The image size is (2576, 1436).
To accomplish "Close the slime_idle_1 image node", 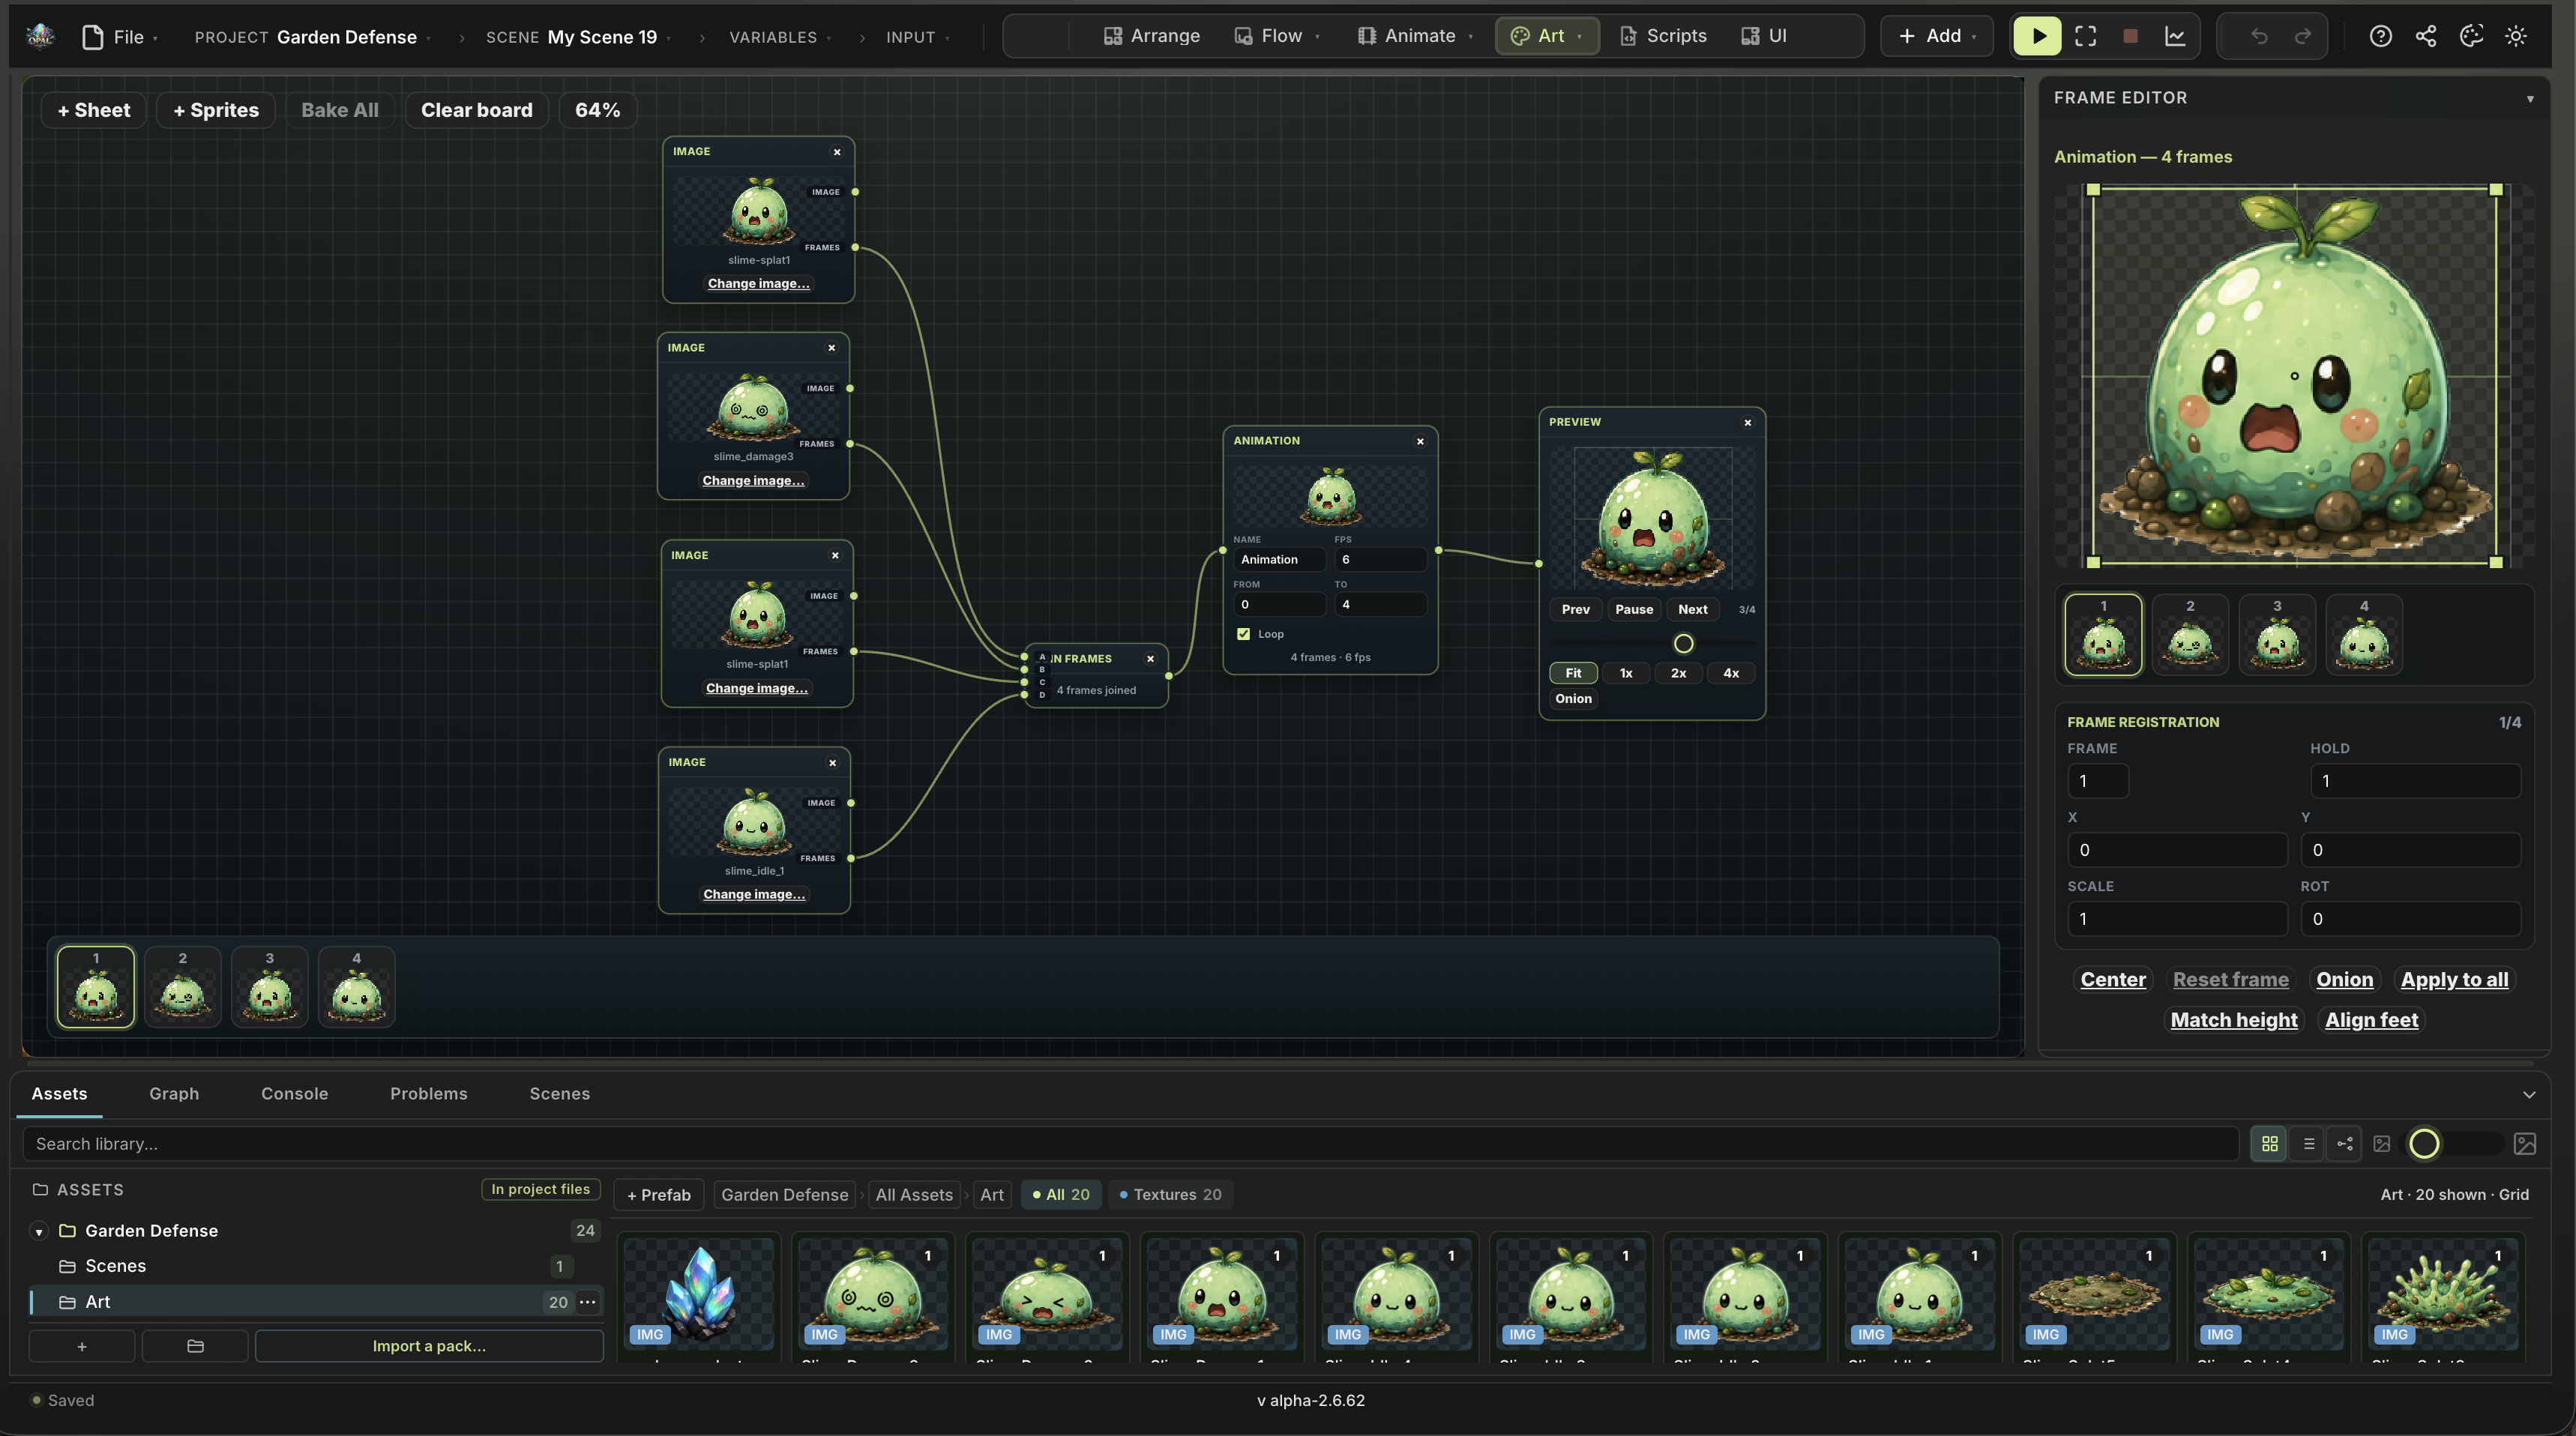I will 832,763.
